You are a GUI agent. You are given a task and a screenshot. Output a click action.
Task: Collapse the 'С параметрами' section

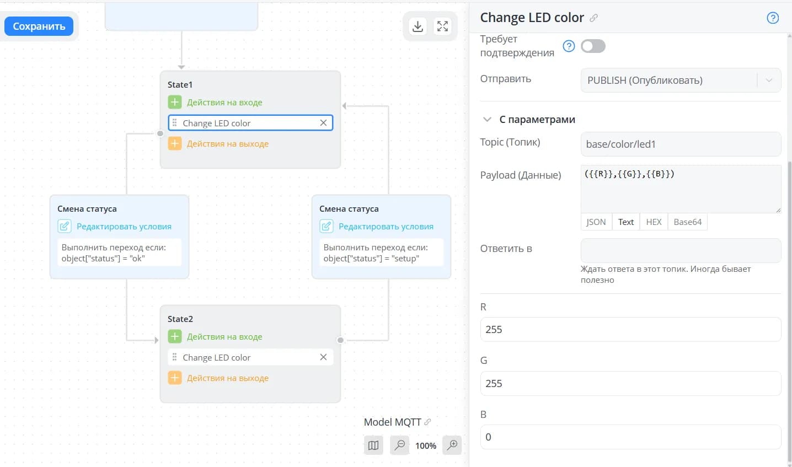click(x=487, y=119)
